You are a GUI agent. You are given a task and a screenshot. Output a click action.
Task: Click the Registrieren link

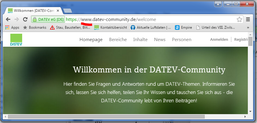click(241, 40)
